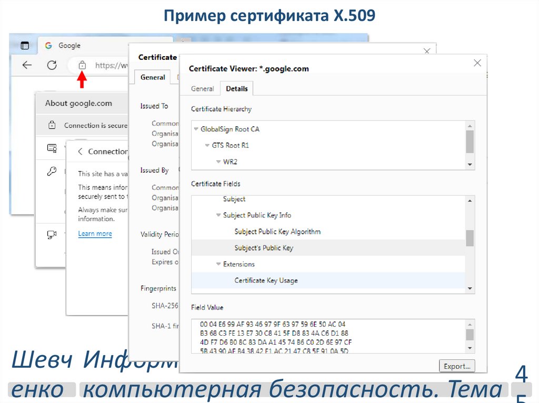Go back using the Connection chevron arrow
This screenshot has height=403, width=539.
point(80,151)
